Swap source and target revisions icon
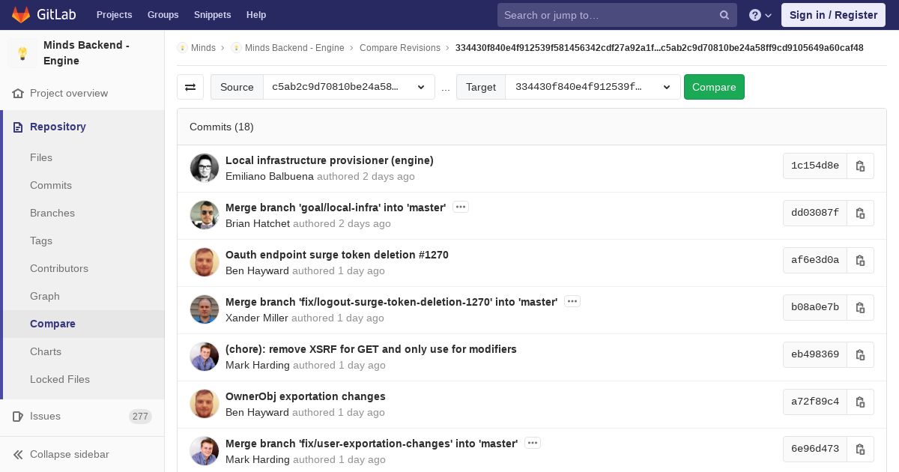This screenshot has height=472, width=899. tap(190, 87)
